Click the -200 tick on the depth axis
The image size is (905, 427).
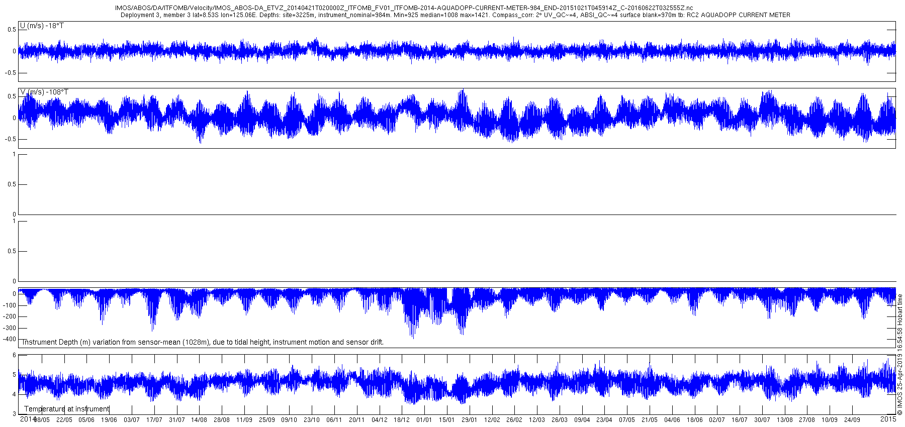point(10,316)
